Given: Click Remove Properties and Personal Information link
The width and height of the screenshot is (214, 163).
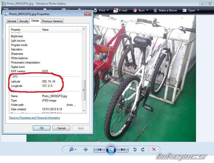Looking at the screenshot, I should (x=35, y=118).
